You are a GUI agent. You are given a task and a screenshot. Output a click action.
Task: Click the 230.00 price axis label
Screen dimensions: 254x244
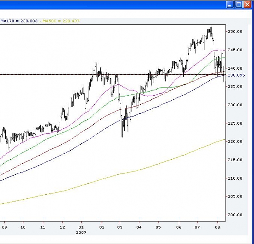(x=235, y=105)
